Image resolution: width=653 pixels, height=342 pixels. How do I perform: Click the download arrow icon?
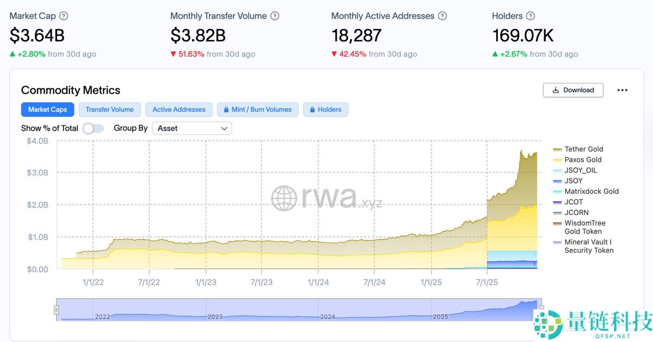point(556,90)
